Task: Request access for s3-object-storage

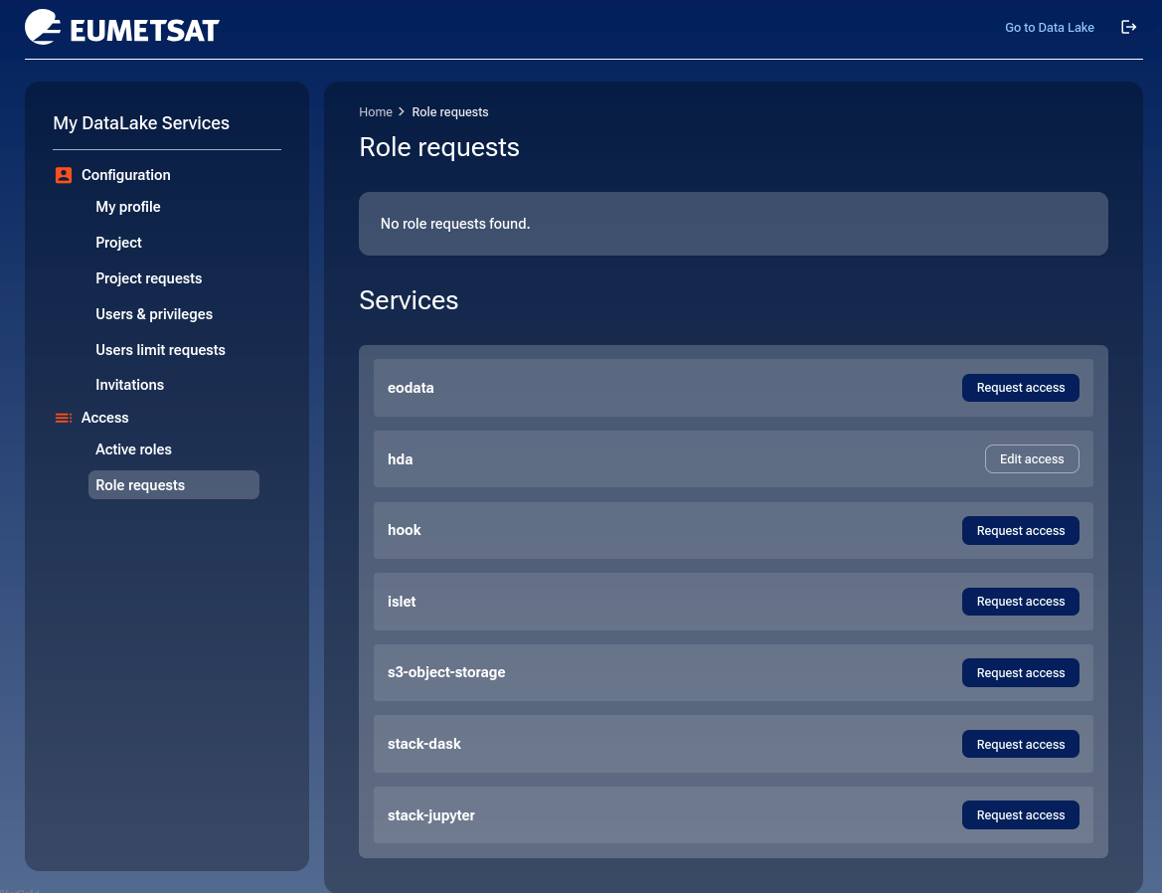Action: coord(1020,673)
